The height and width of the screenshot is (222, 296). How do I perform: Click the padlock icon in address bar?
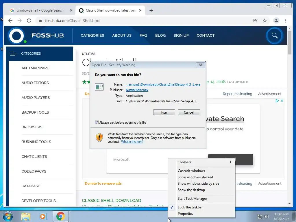coord(40,21)
